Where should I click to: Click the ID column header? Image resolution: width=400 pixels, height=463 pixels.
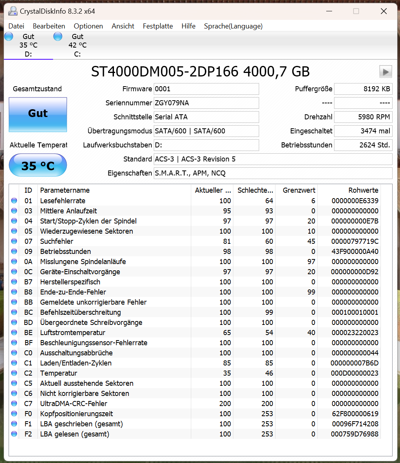click(28, 190)
